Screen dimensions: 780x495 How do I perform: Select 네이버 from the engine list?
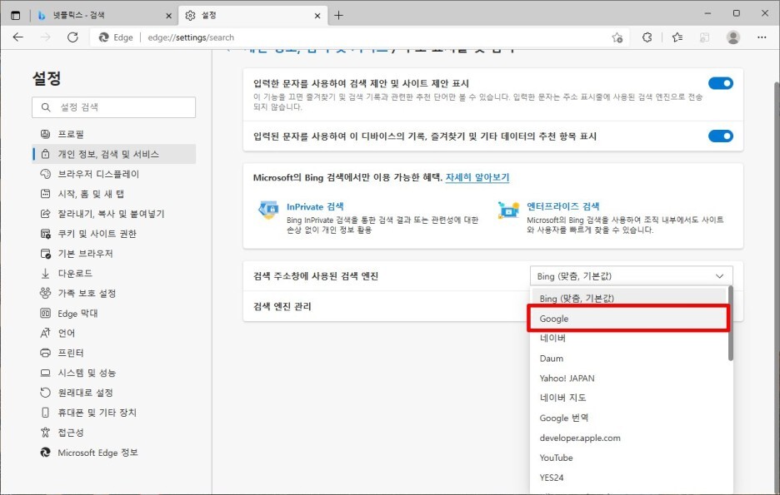click(x=629, y=338)
